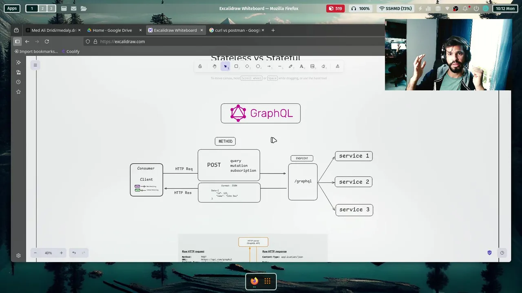Undo the last canvas action

[x=74, y=253]
